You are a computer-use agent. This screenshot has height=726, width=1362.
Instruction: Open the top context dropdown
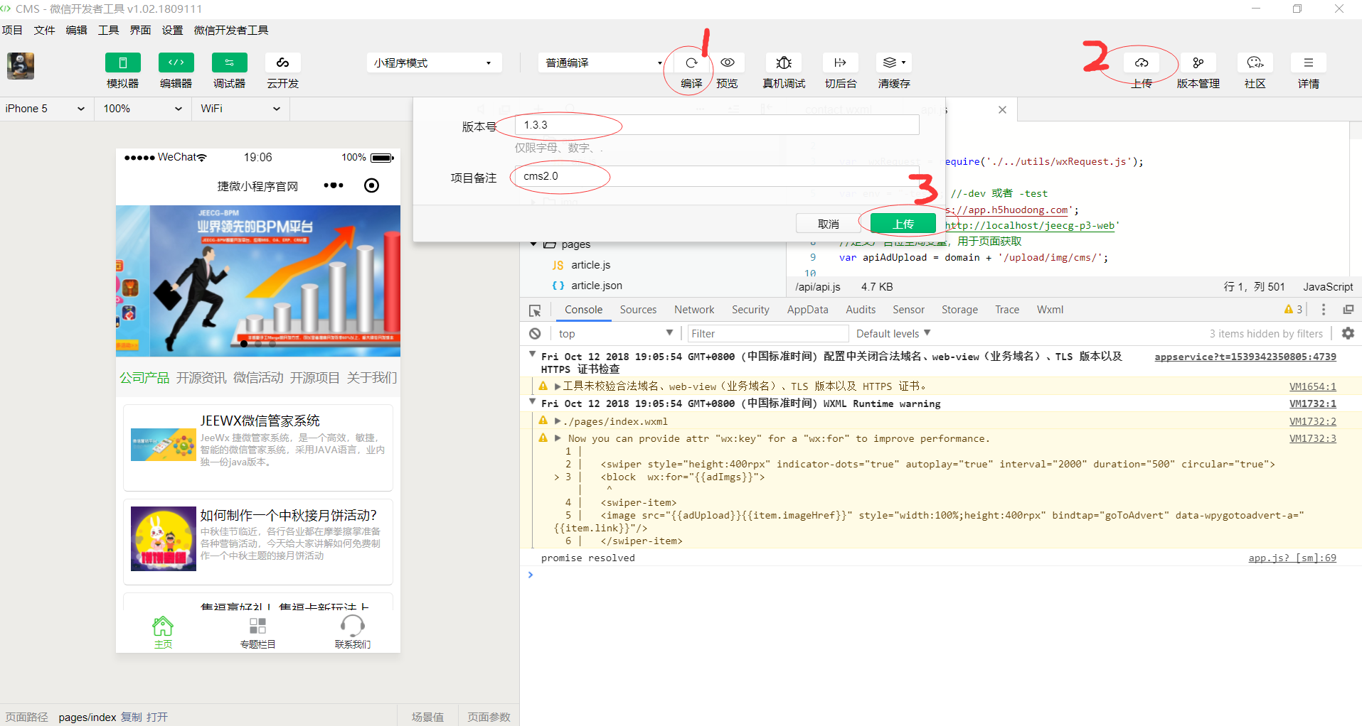click(x=615, y=334)
